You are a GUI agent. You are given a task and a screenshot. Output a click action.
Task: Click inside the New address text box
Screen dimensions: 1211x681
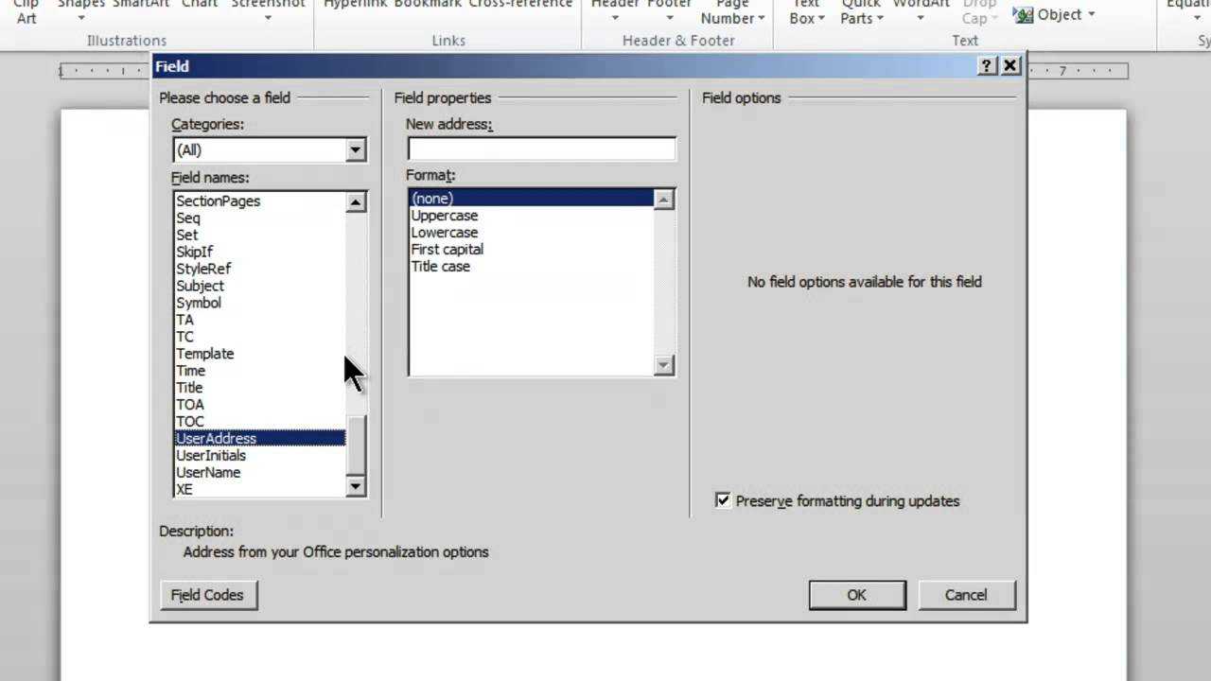(x=541, y=149)
